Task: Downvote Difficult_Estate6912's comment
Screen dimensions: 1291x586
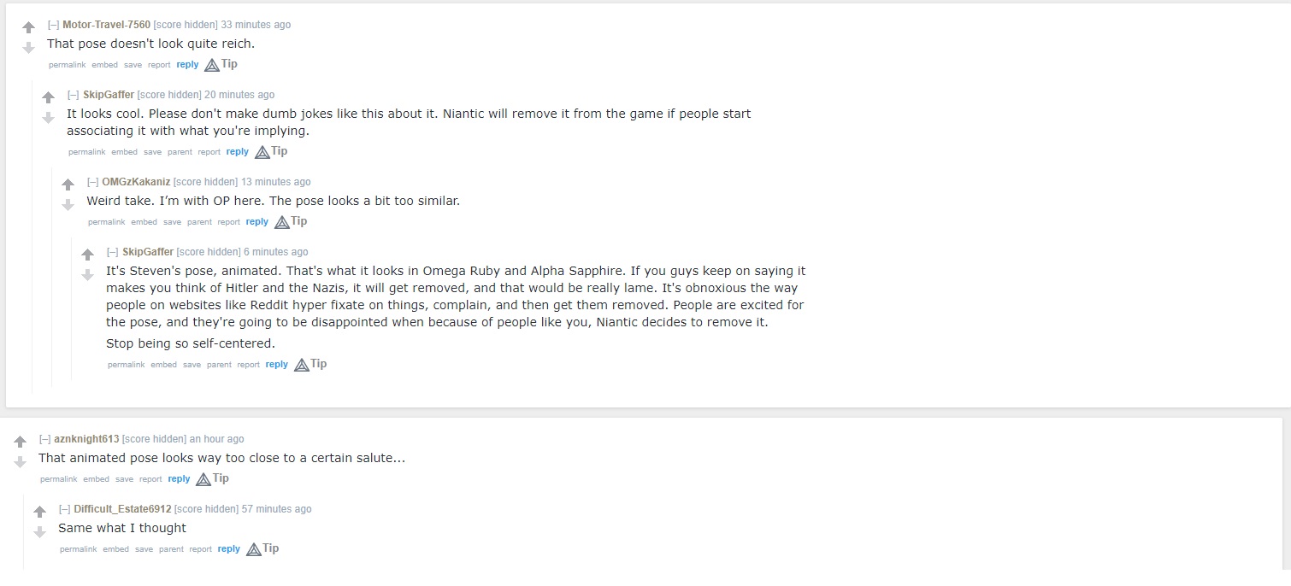Action: point(39,532)
